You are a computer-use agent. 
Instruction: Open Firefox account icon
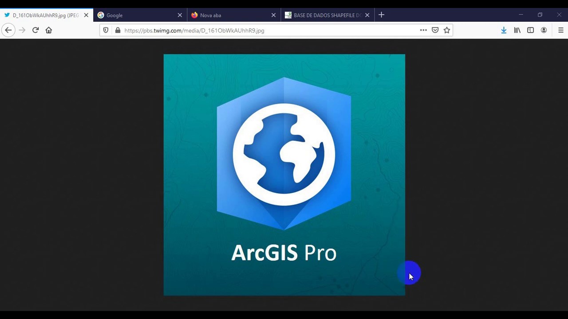544,30
